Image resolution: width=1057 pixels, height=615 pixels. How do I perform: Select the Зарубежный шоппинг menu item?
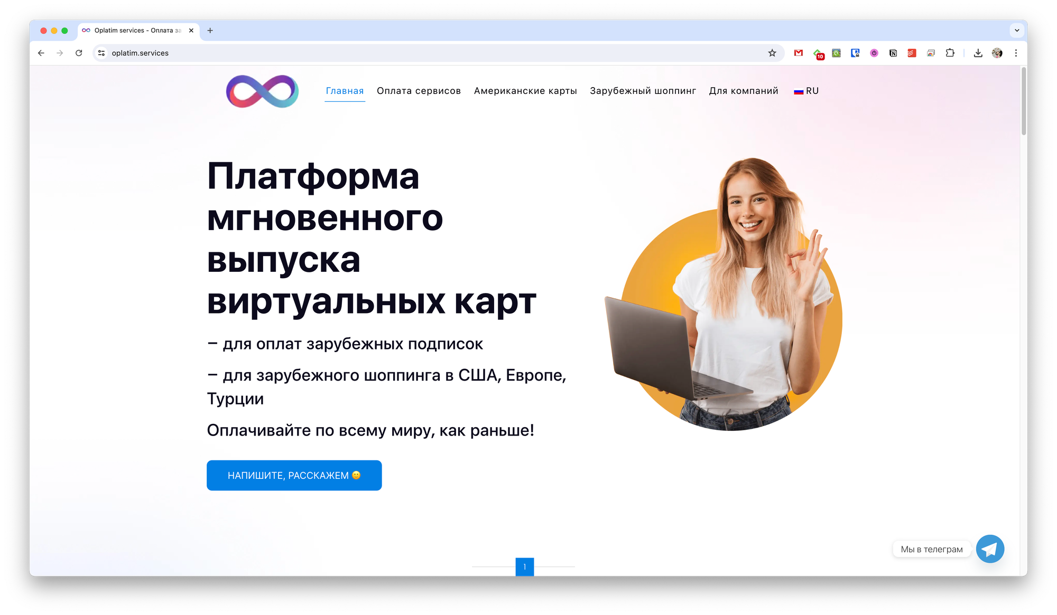click(x=643, y=91)
